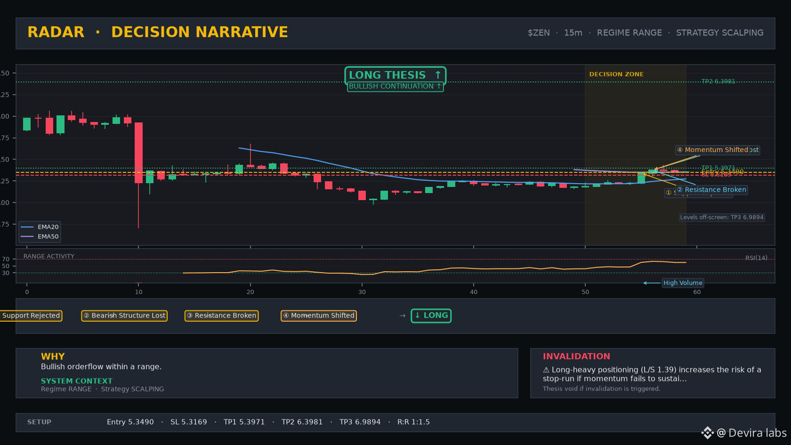791x445 pixels.
Task: Click the TP2 6.3981 level label
Action: (718, 81)
